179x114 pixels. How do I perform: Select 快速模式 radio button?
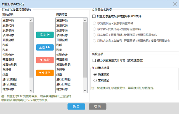[x=95, y=75]
